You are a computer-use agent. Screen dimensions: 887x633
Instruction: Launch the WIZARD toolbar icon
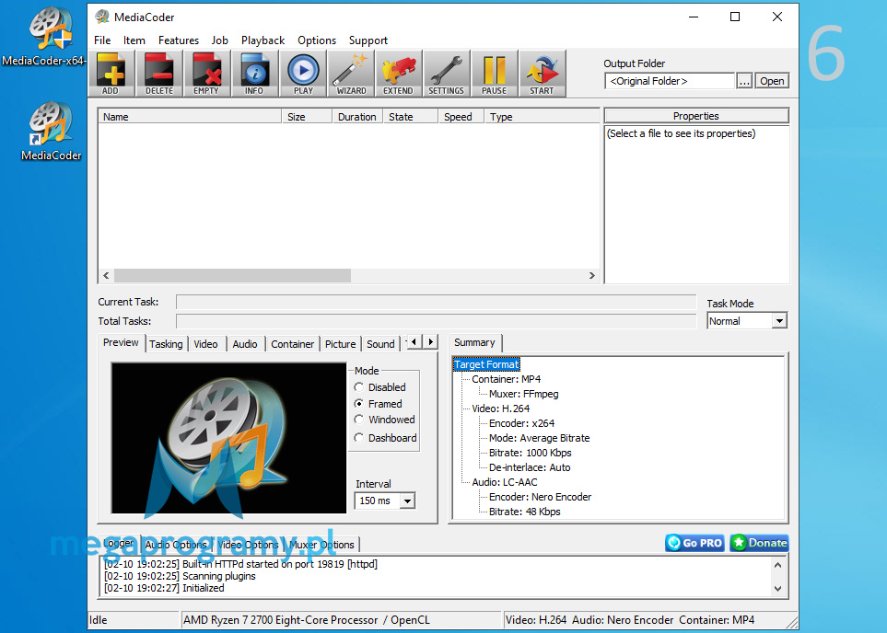[x=351, y=74]
